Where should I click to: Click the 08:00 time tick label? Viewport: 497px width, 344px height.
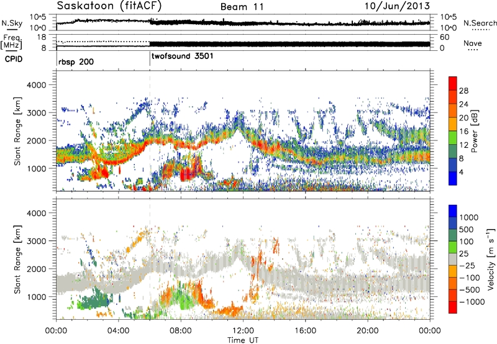click(181, 331)
